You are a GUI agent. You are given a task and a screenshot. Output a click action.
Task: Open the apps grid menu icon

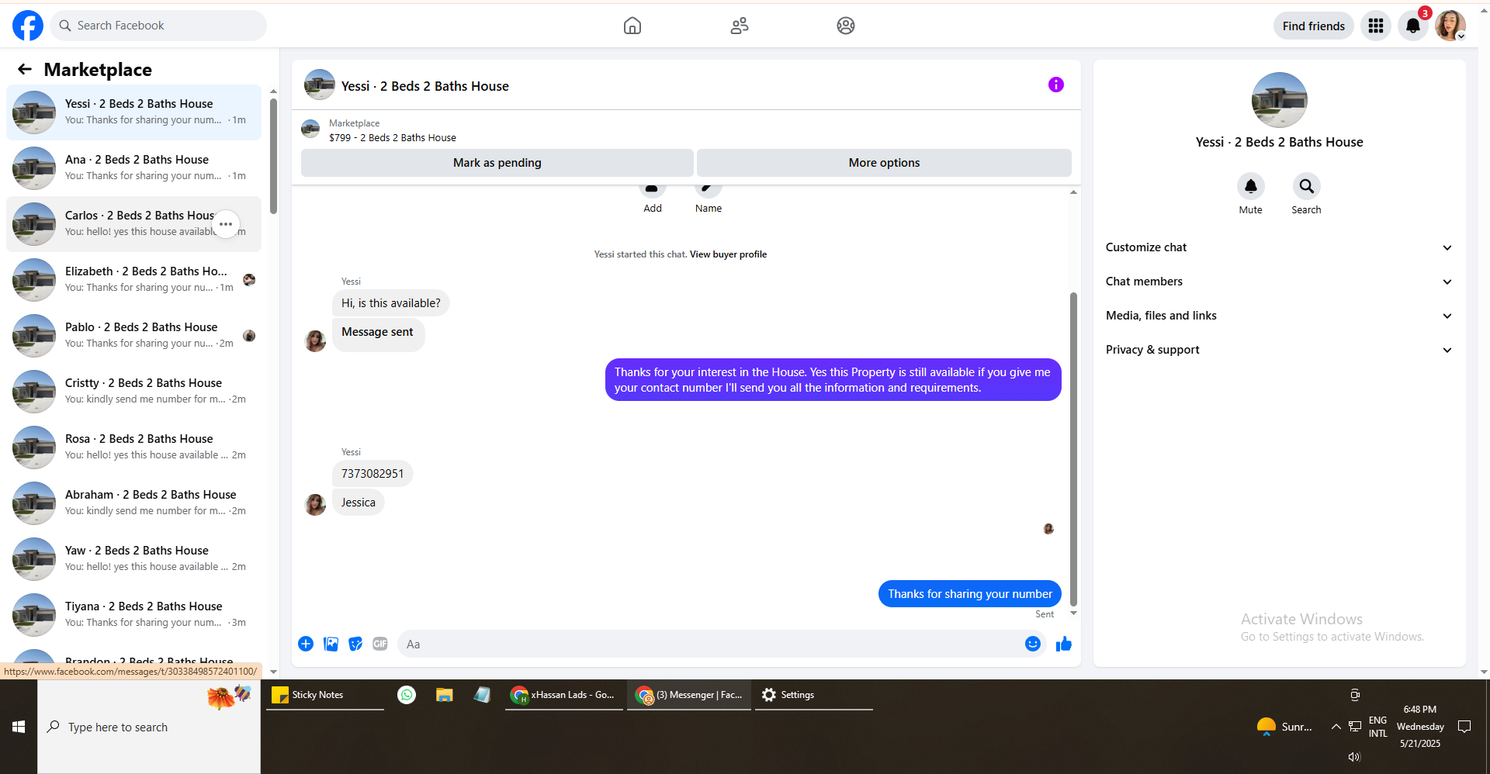coord(1376,26)
